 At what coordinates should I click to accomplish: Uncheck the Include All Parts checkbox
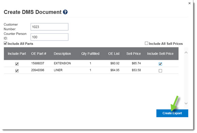pos(5,44)
